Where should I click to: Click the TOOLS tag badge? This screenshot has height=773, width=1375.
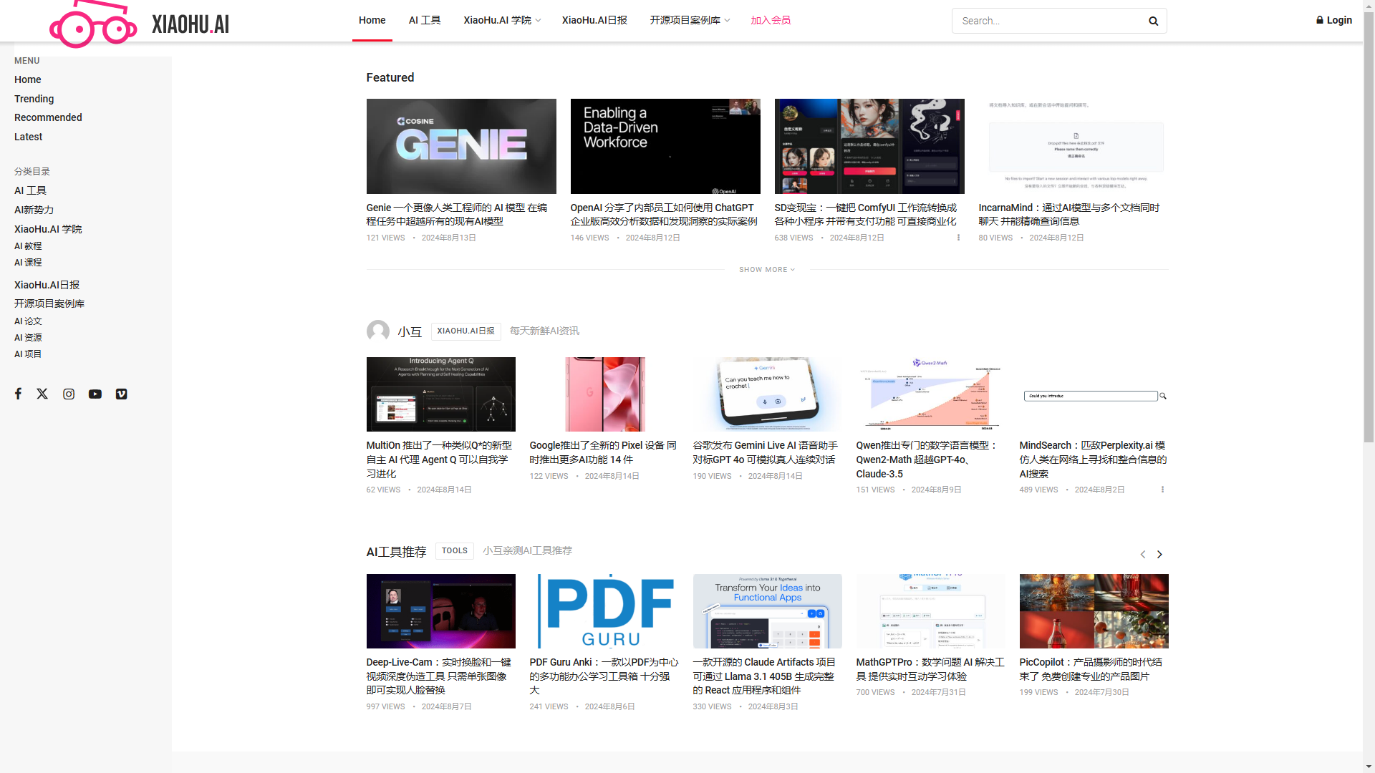(455, 550)
